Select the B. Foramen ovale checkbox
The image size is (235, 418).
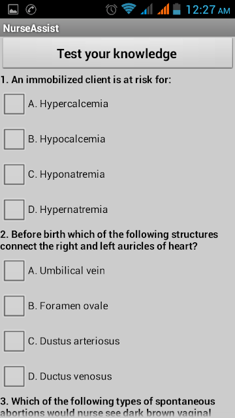pyautogui.click(x=14, y=306)
